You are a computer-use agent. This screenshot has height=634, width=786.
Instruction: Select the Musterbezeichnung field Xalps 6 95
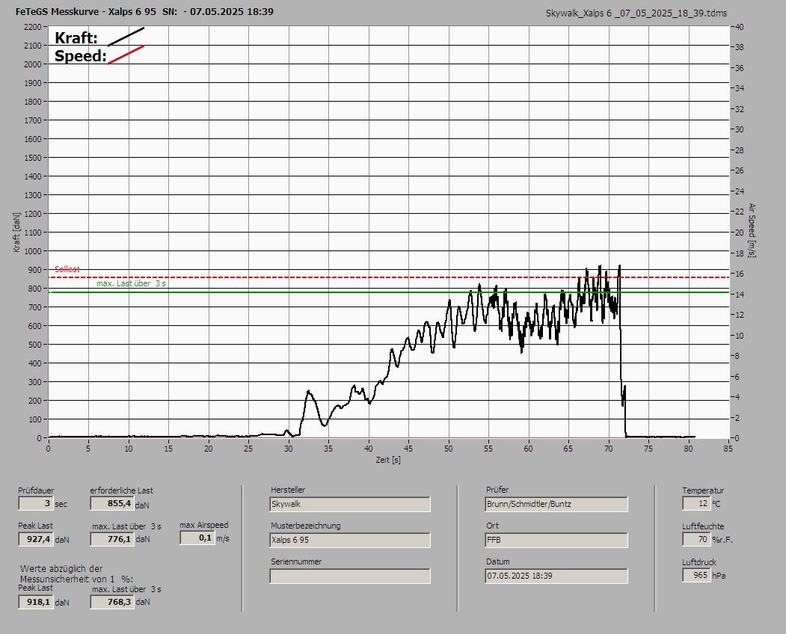[x=350, y=540]
